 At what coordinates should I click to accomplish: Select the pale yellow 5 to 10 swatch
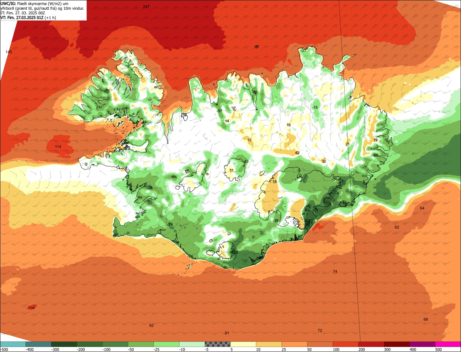click(x=243, y=344)
